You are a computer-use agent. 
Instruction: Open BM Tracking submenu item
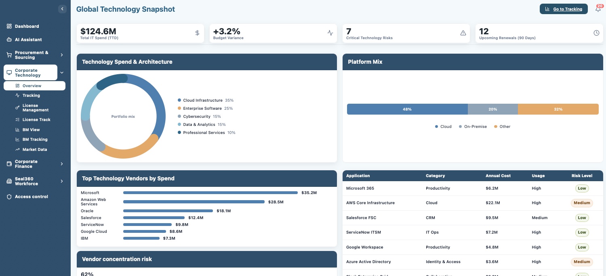[x=35, y=140]
